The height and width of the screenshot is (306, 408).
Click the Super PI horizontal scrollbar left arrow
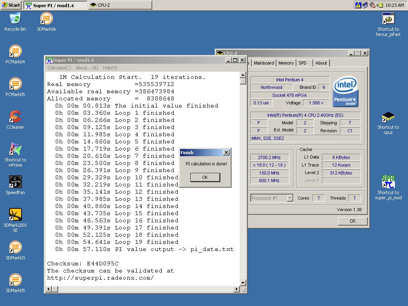click(x=49, y=289)
